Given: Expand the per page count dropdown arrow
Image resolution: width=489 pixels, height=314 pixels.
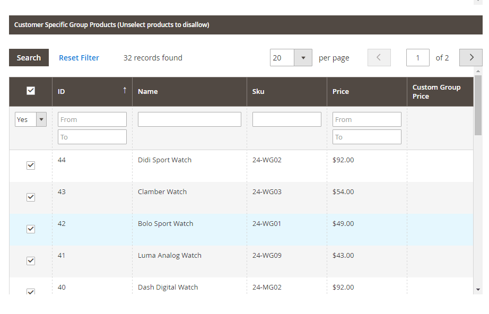Looking at the screenshot, I should click(x=303, y=58).
